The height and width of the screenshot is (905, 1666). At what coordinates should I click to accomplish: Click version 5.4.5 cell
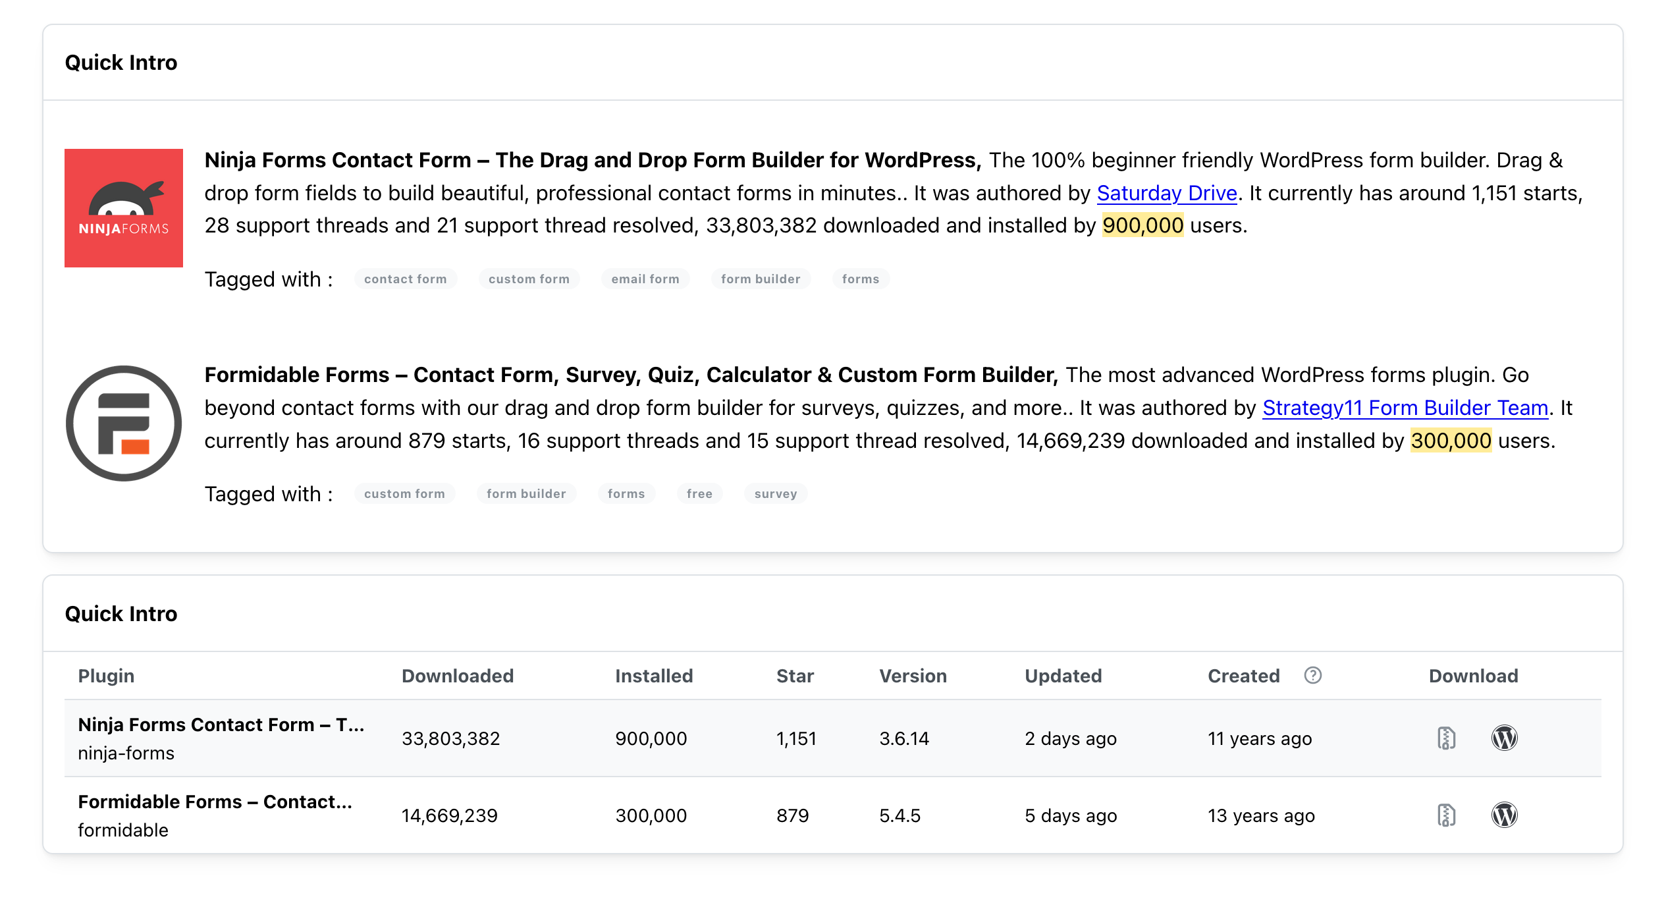tap(900, 815)
